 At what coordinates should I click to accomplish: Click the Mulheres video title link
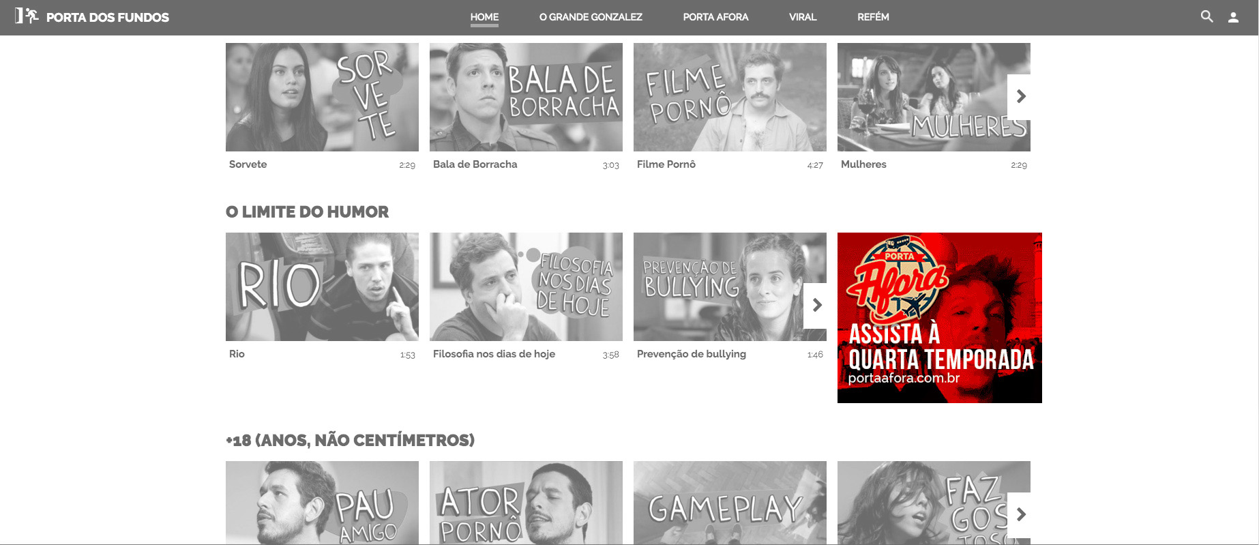click(x=863, y=164)
